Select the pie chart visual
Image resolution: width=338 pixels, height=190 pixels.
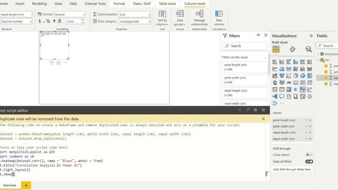coord(296,76)
